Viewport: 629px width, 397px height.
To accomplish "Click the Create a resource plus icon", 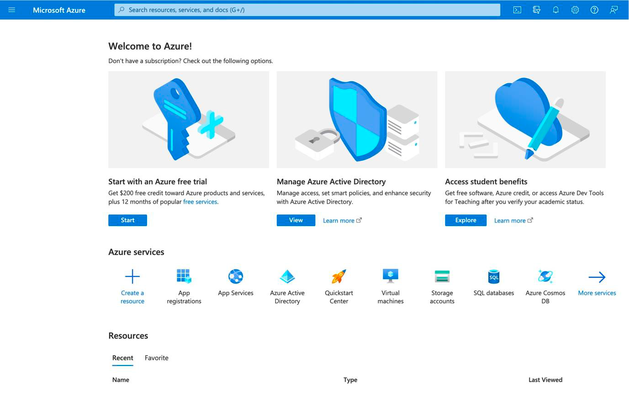I will [132, 276].
